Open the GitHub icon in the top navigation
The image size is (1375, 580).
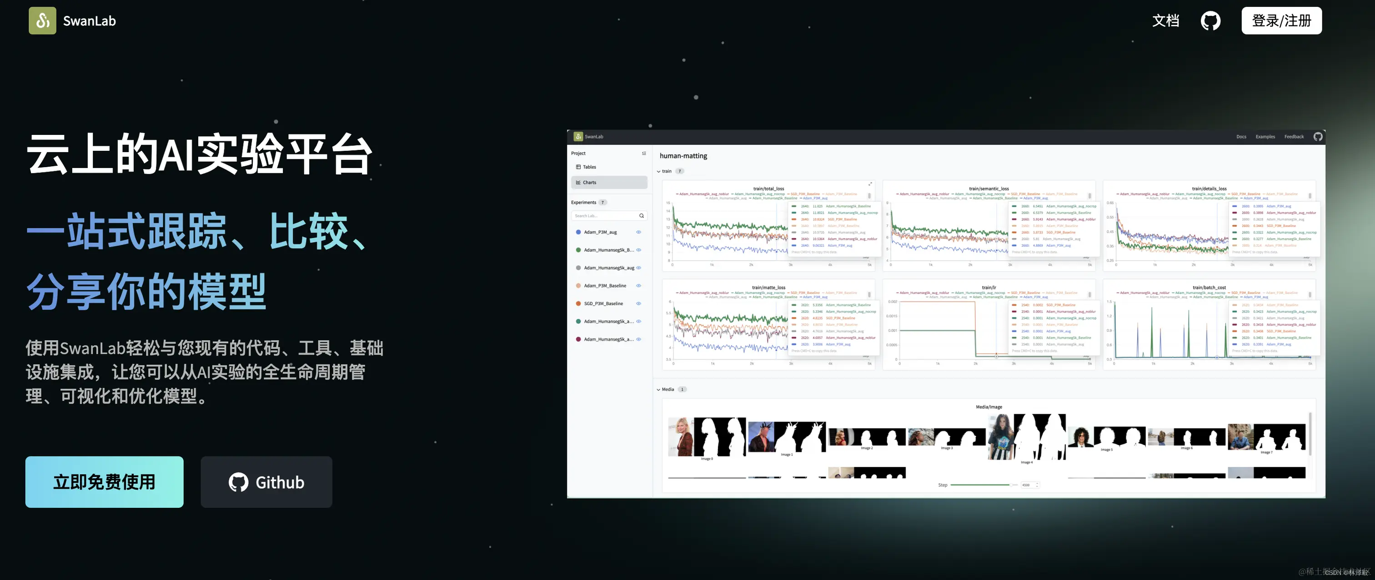(x=1210, y=21)
